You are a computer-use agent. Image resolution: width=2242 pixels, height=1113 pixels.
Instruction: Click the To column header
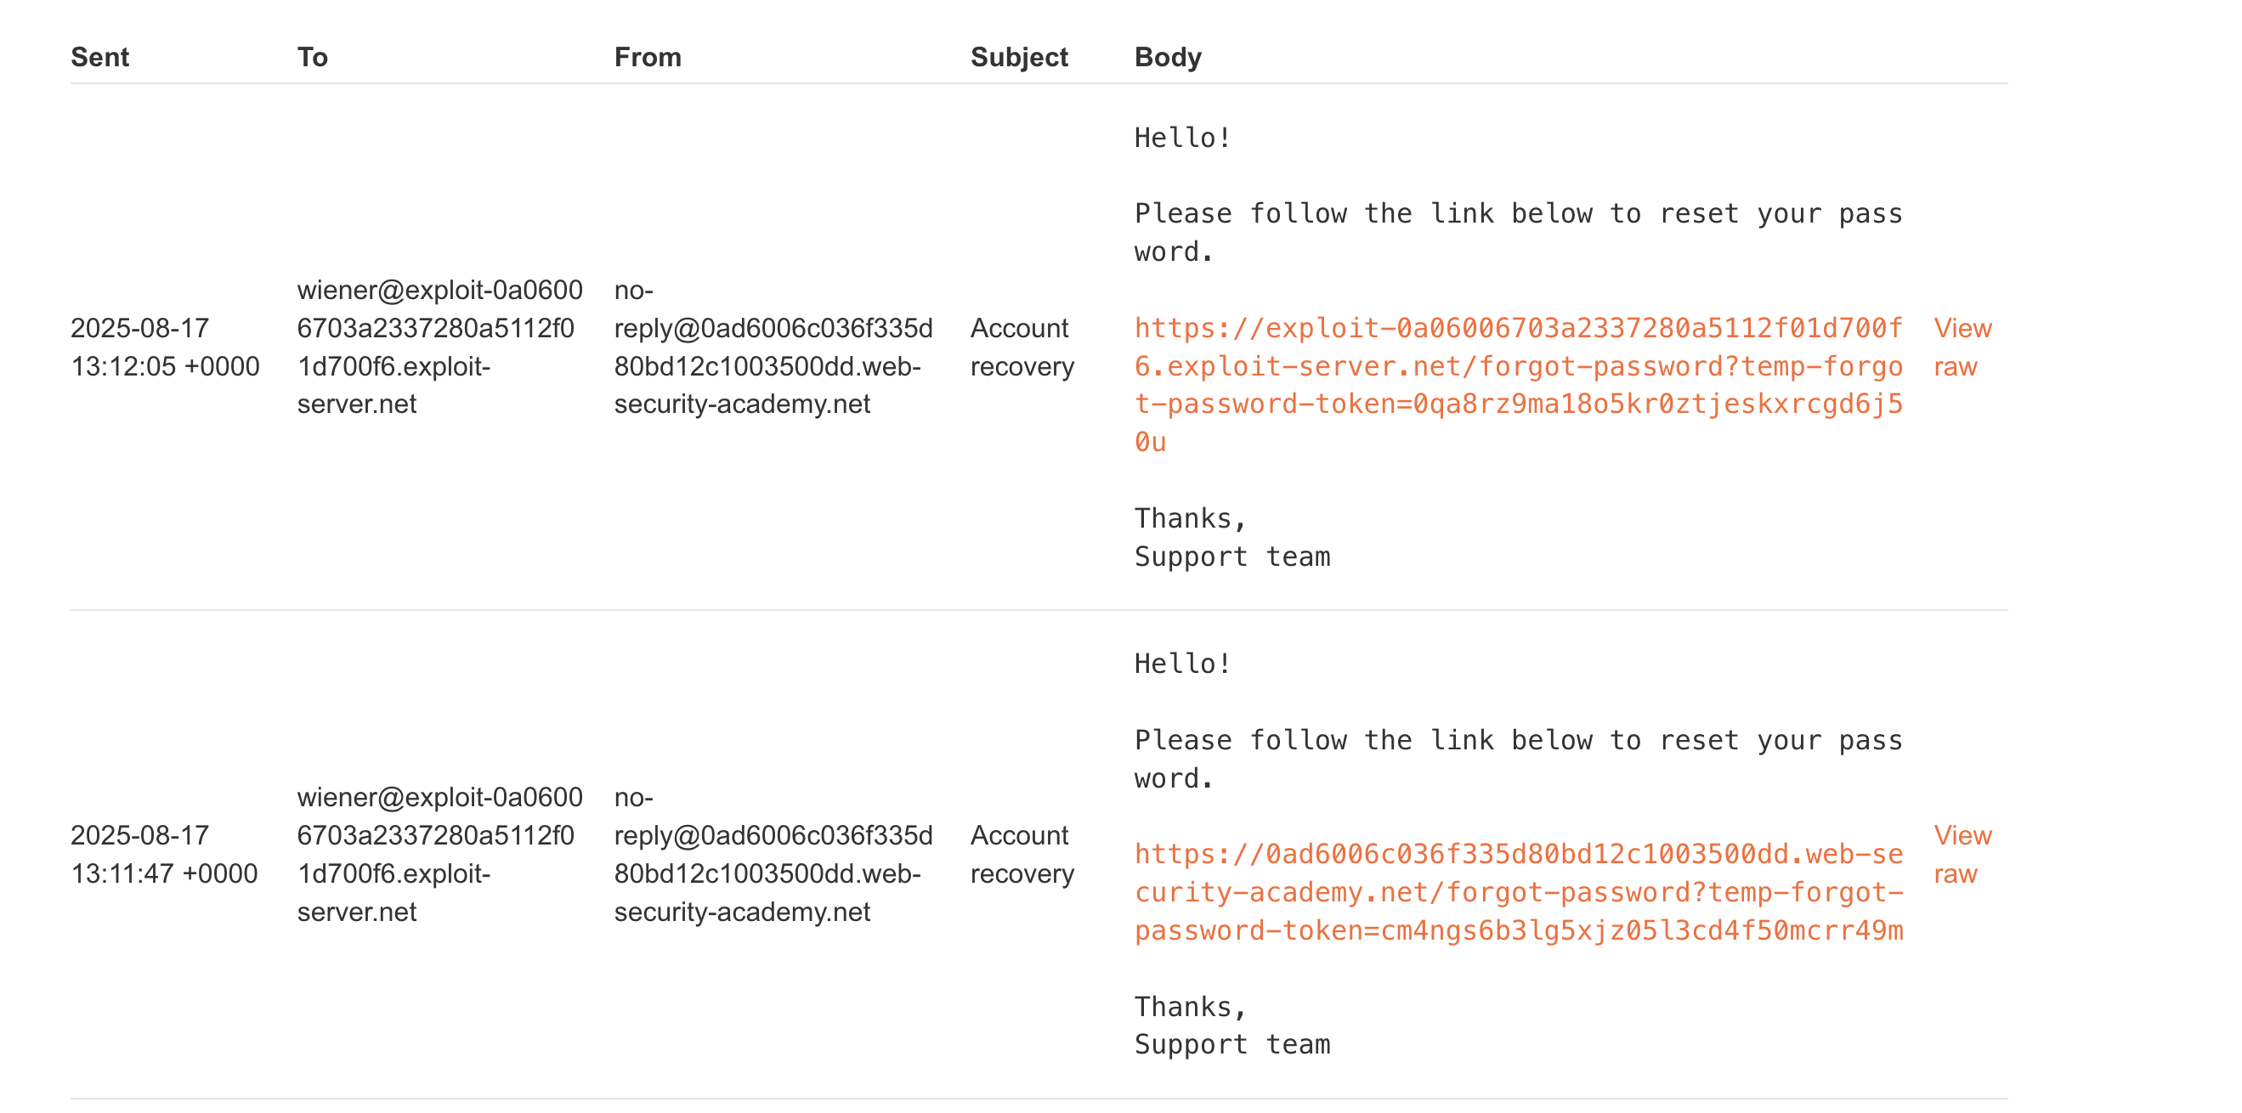click(313, 57)
